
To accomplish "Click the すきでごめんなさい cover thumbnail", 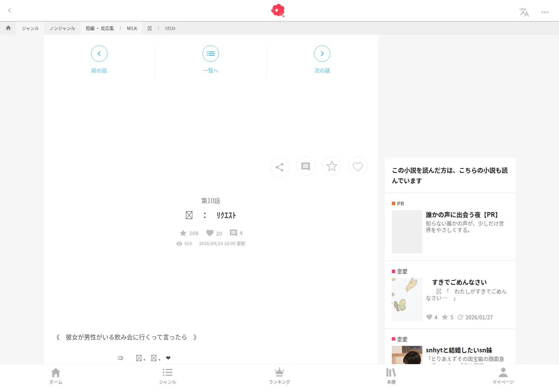I will [x=407, y=300].
